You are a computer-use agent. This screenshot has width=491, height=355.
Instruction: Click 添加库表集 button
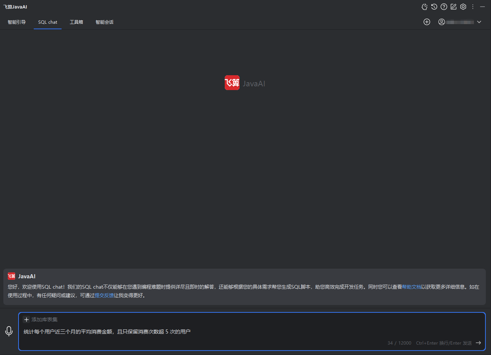click(x=40, y=319)
